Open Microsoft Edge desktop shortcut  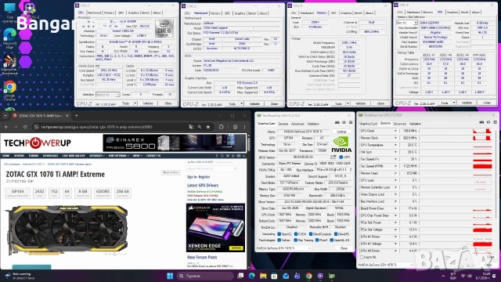click(x=10, y=39)
